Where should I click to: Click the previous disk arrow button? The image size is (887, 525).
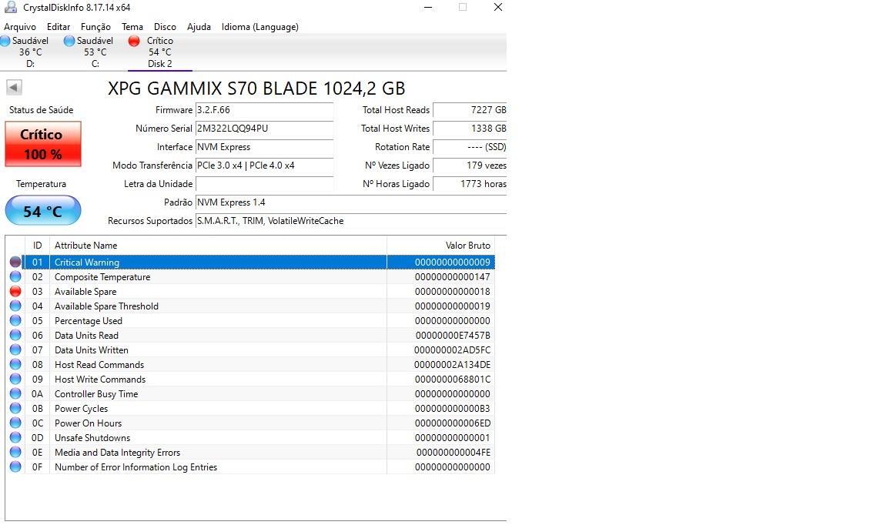[14, 87]
